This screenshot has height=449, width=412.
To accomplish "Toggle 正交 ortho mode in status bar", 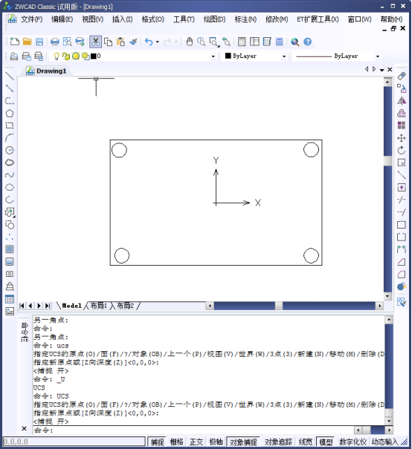I will [x=196, y=442].
